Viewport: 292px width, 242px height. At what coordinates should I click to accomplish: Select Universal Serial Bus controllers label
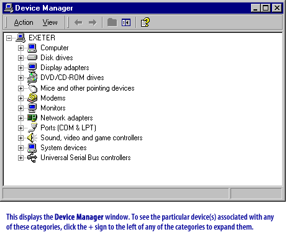click(x=86, y=158)
